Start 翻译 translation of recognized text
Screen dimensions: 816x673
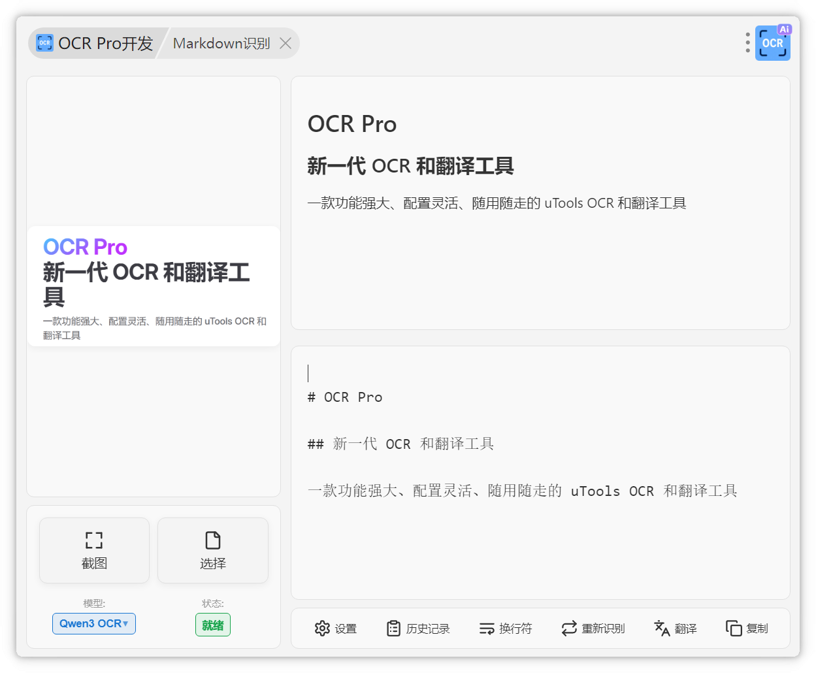tap(675, 628)
